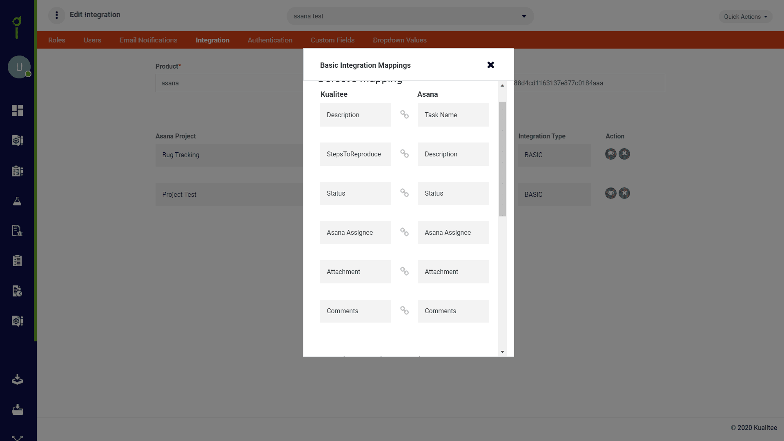
Task: Remove the Project Test integration with x icon
Action: tap(624, 193)
